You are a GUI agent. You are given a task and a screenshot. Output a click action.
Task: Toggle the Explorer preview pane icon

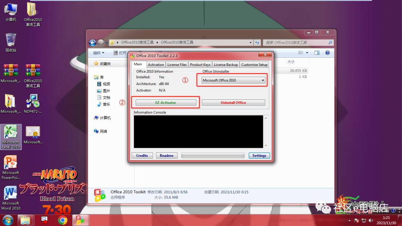[x=317, y=52]
